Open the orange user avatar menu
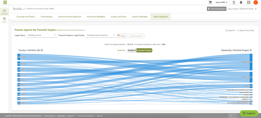Viewport: 261px width, 118px height. pyautogui.click(x=256, y=2)
